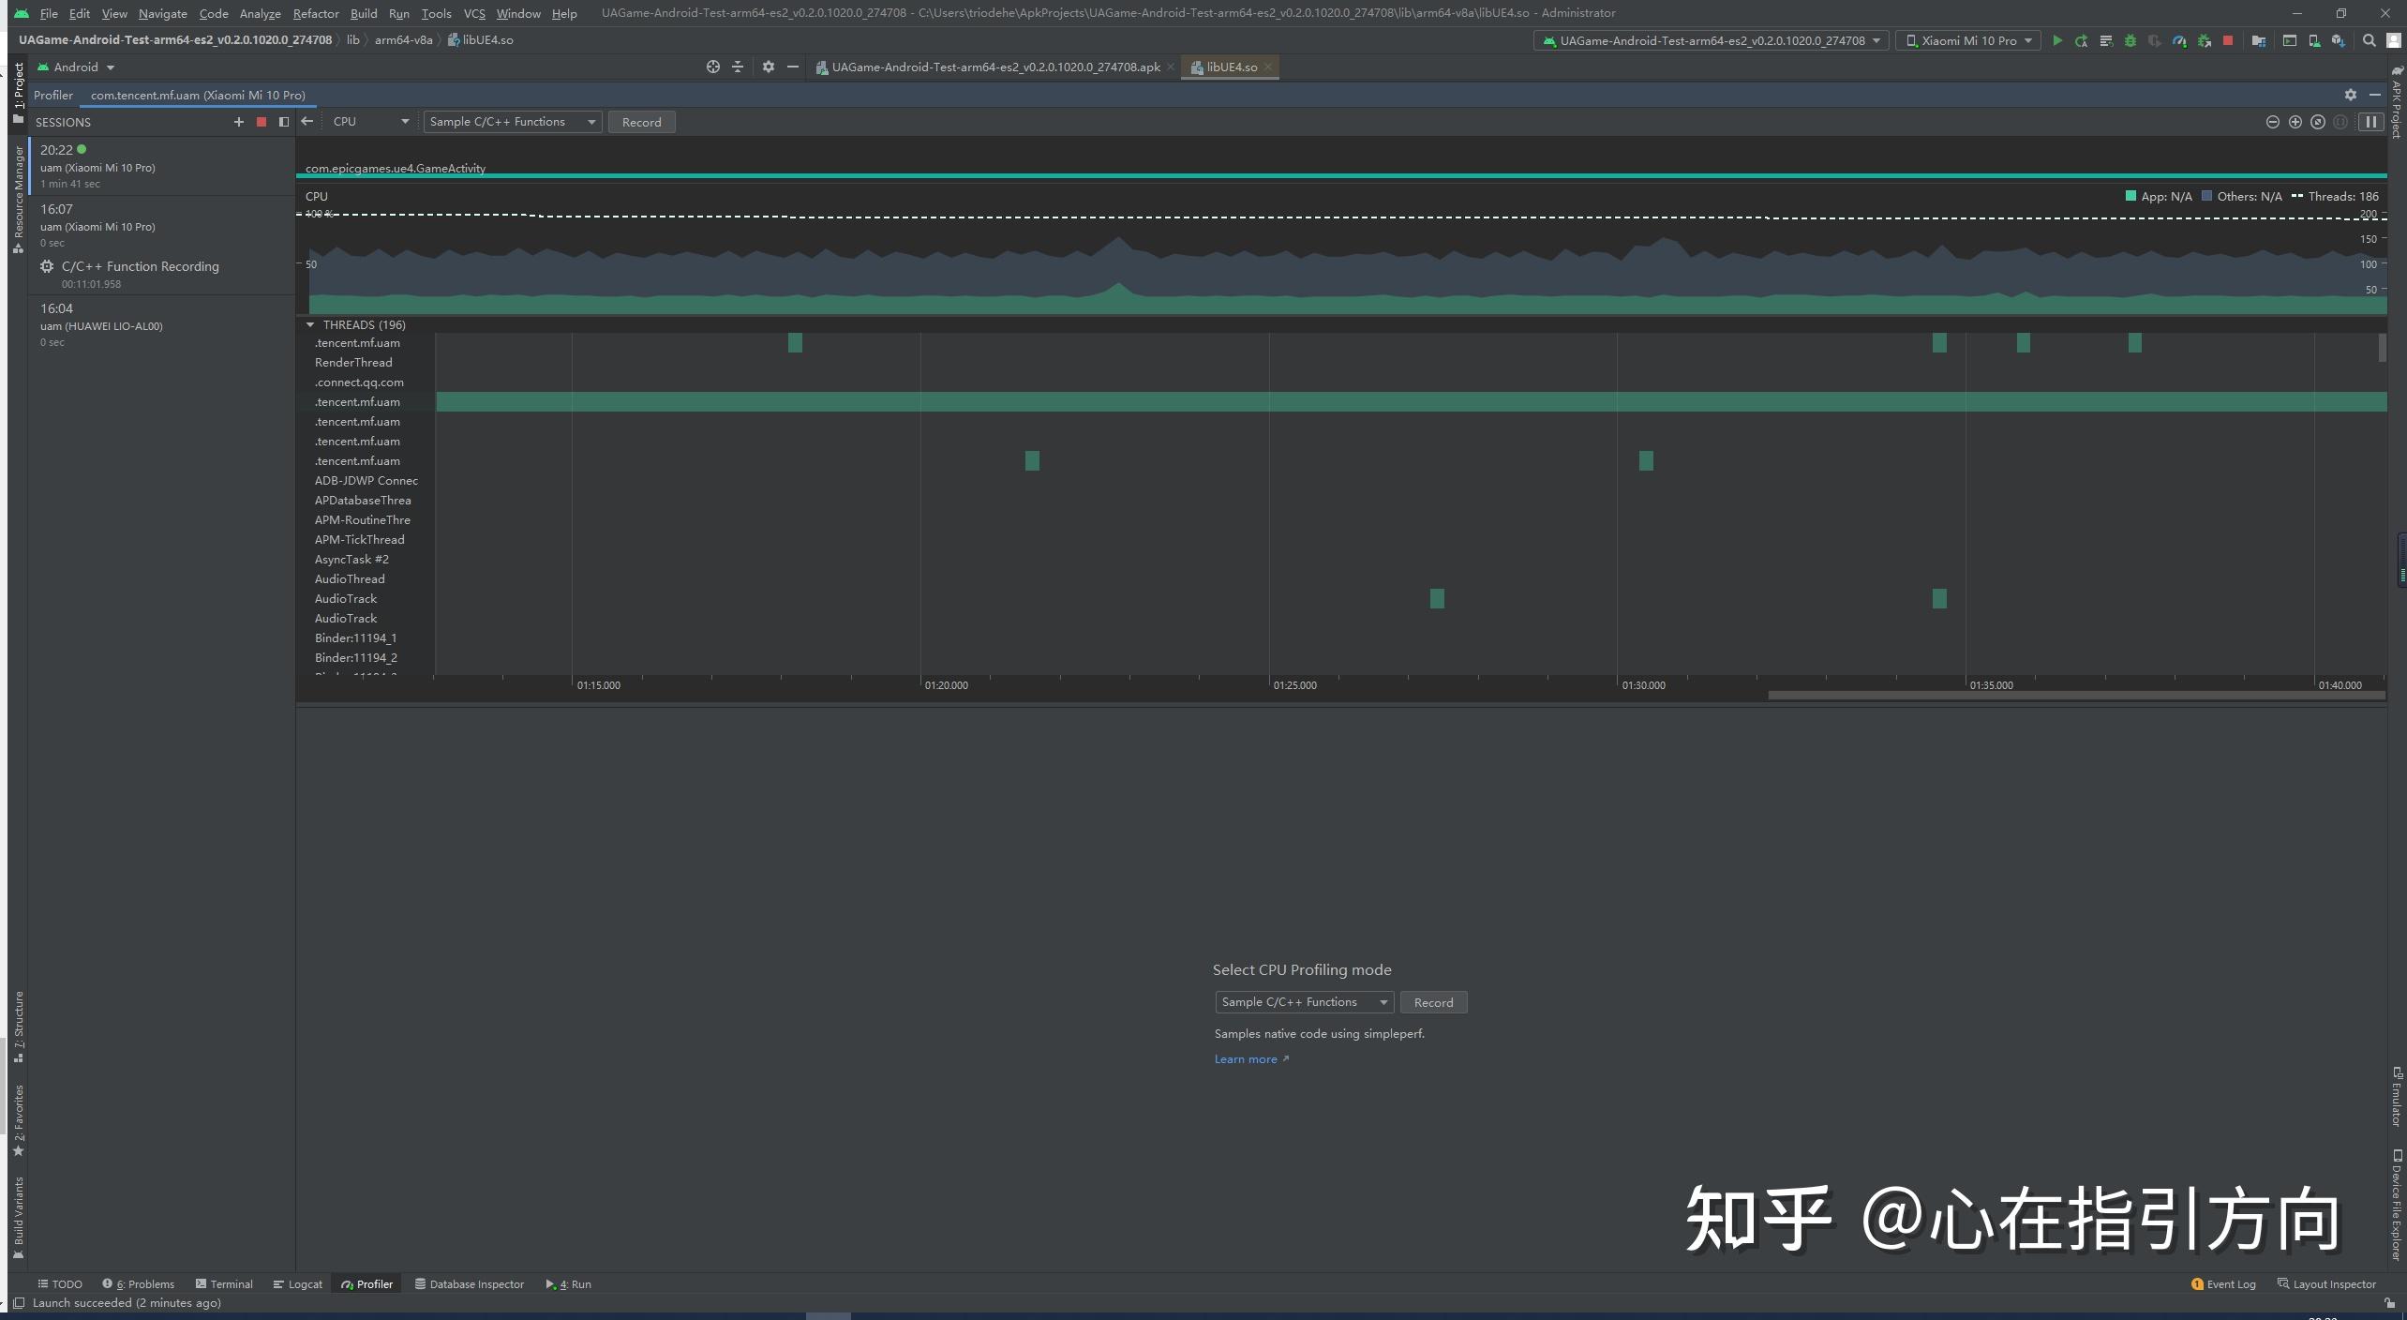This screenshot has width=2407, height=1320.
Task: Select the green Run app icon
Action: (x=2057, y=41)
